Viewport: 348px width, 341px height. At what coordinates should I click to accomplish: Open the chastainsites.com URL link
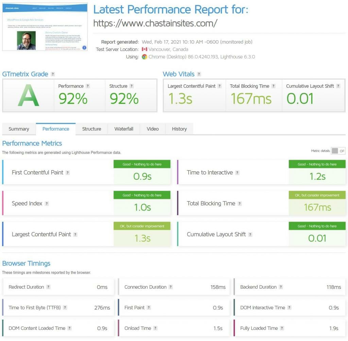coord(155,23)
